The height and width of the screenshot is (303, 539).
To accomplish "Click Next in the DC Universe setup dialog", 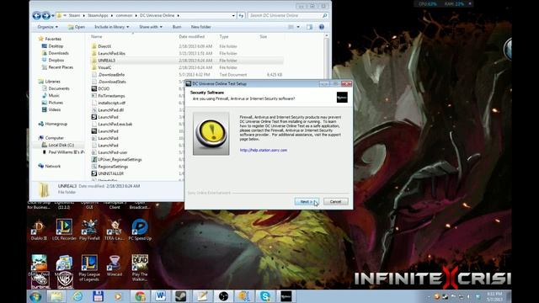I will point(307,202).
